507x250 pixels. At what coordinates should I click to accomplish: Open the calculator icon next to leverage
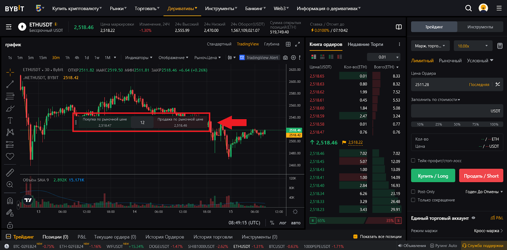pyautogui.click(x=500, y=46)
